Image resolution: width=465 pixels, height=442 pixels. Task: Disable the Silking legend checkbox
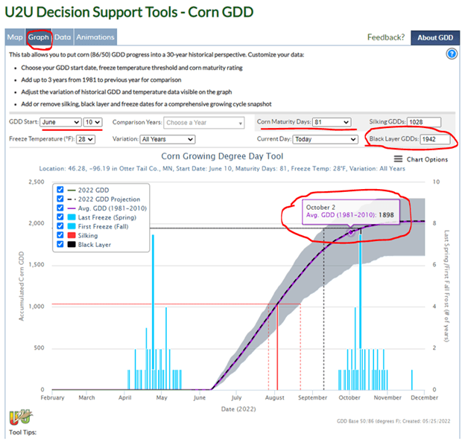click(63, 234)
